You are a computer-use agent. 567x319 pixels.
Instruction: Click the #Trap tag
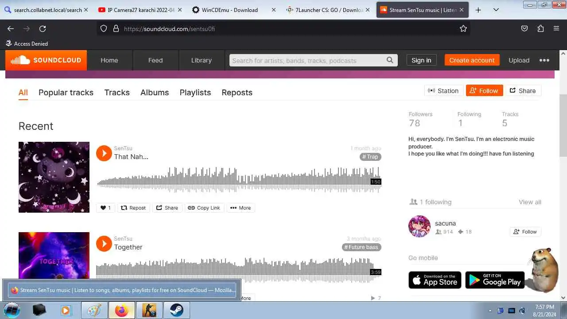pos(370,157)
